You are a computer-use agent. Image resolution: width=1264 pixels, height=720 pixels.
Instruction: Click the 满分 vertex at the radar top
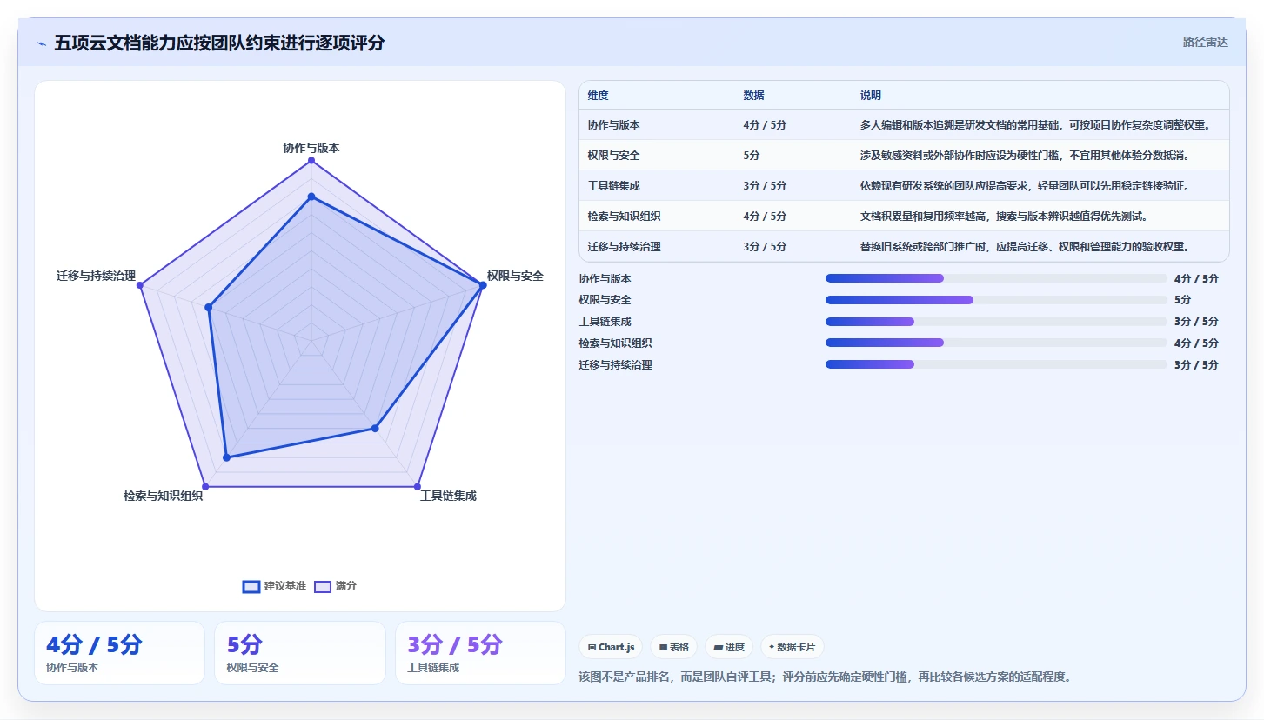[311, 160]
